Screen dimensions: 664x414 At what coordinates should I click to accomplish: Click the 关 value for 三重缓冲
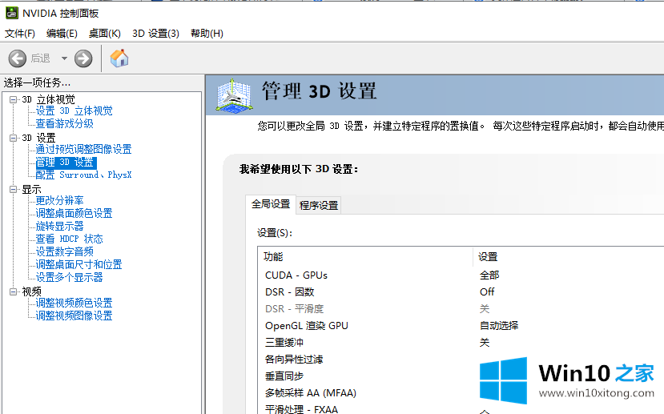pyautogui.click(x=485, y=343)
